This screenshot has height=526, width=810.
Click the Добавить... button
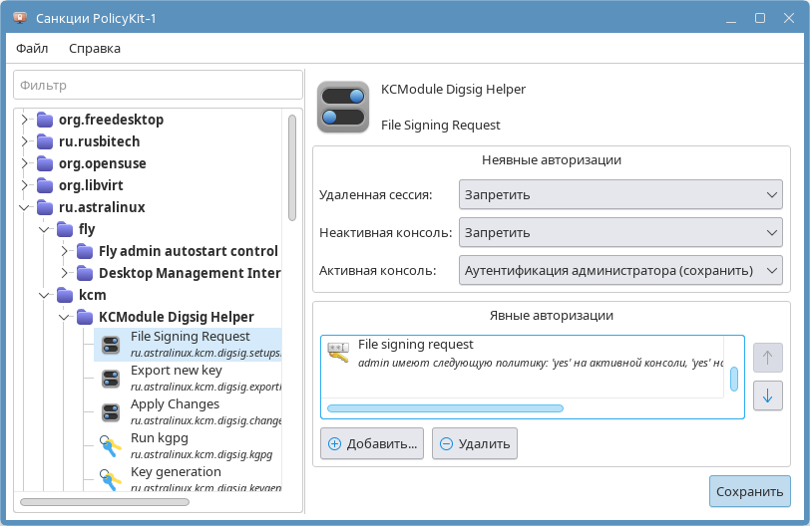click(x=372, y=444)
